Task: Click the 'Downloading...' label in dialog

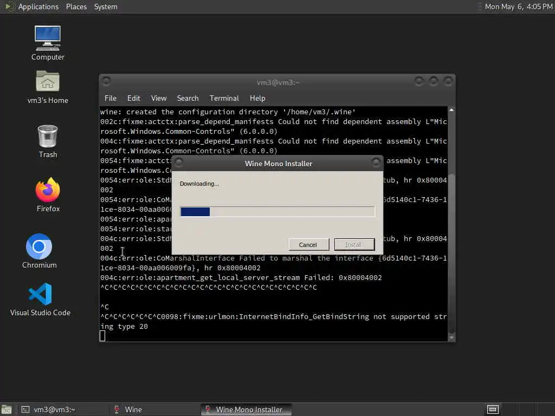Action: [199, 184]
